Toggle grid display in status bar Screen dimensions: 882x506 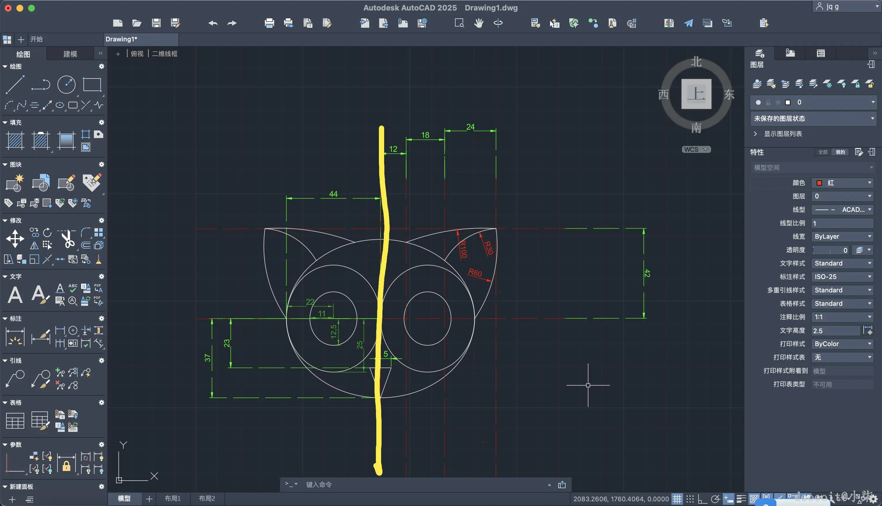click(x=677, y=499)
